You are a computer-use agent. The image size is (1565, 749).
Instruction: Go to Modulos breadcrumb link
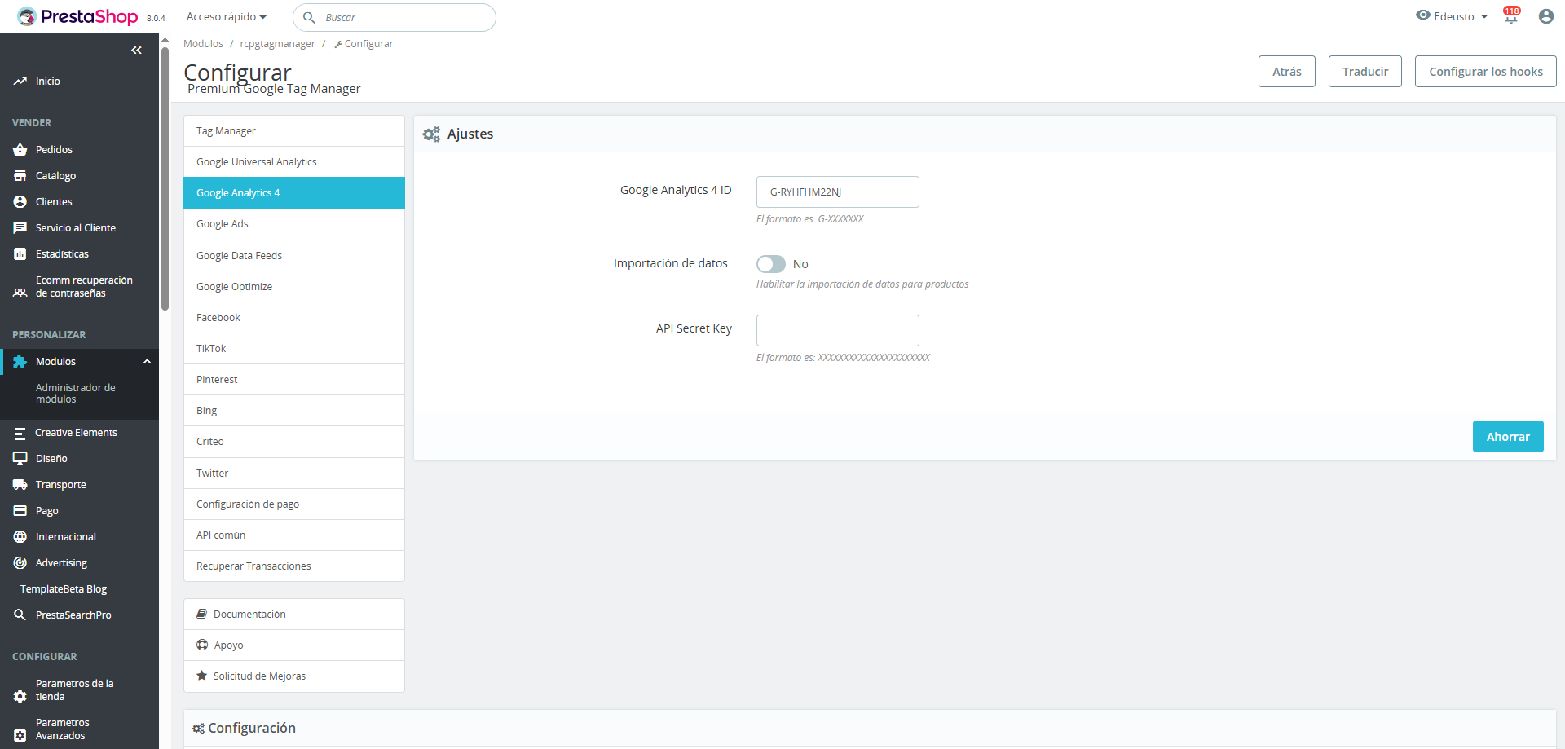[x=203, y=44]
